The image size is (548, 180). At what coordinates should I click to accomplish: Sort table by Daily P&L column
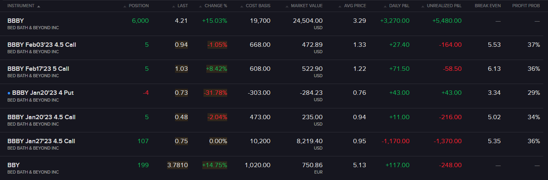[399, 6]
